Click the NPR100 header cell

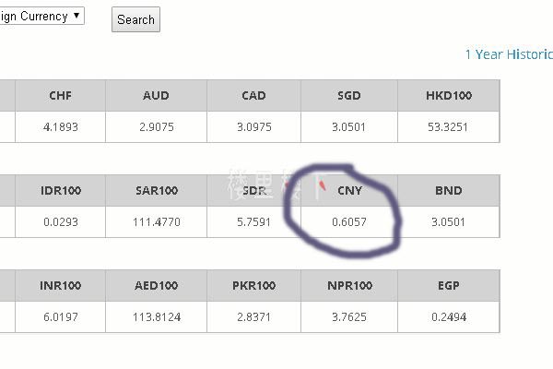coord(349,286)
